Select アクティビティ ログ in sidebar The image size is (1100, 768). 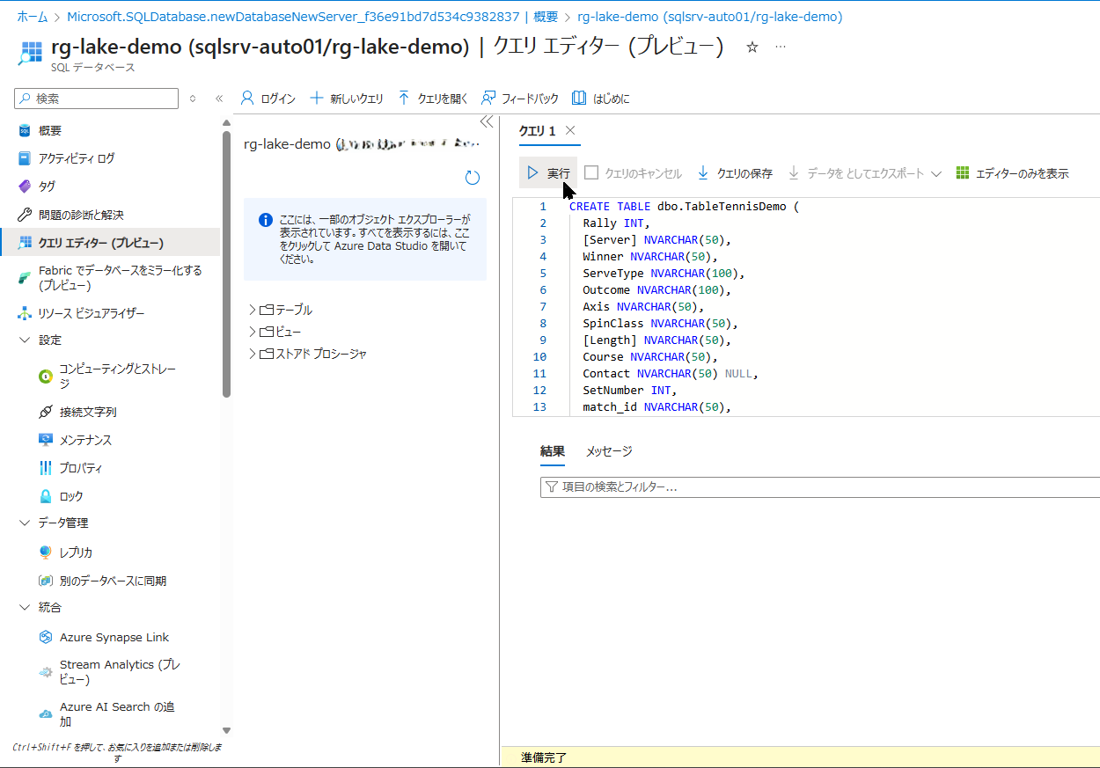[77, 158]
